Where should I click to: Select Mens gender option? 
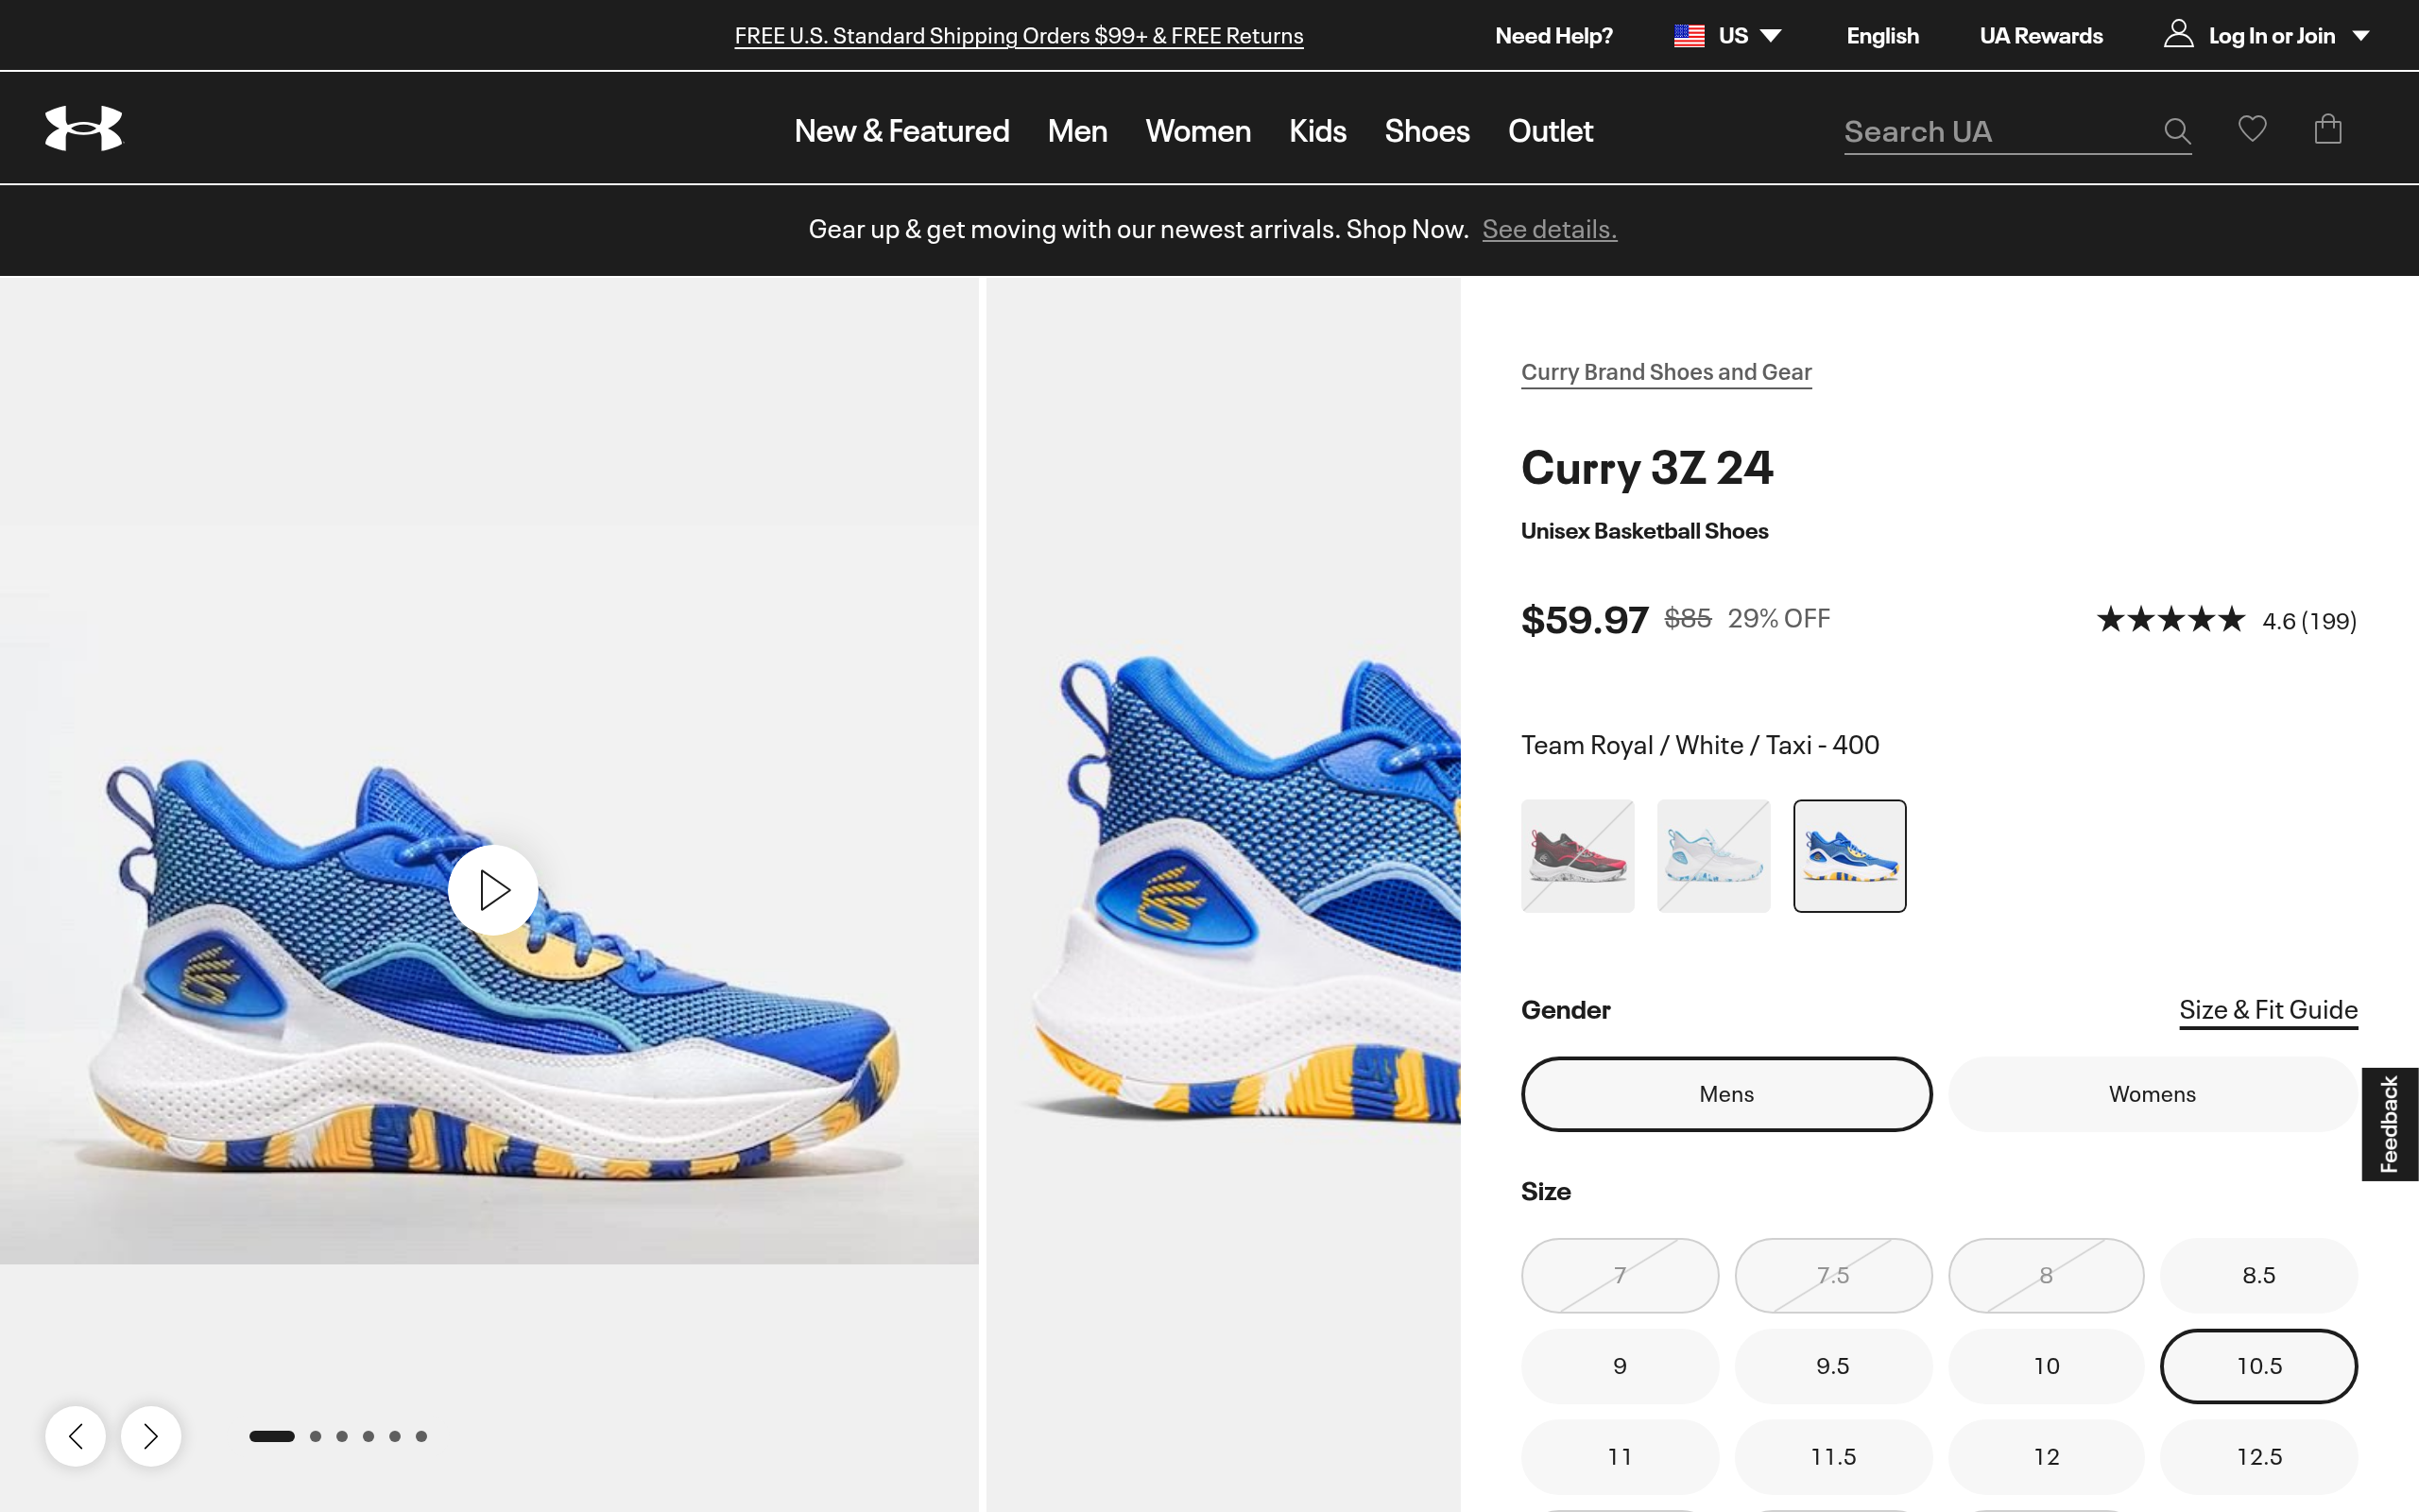(x=1726, y=1094)
